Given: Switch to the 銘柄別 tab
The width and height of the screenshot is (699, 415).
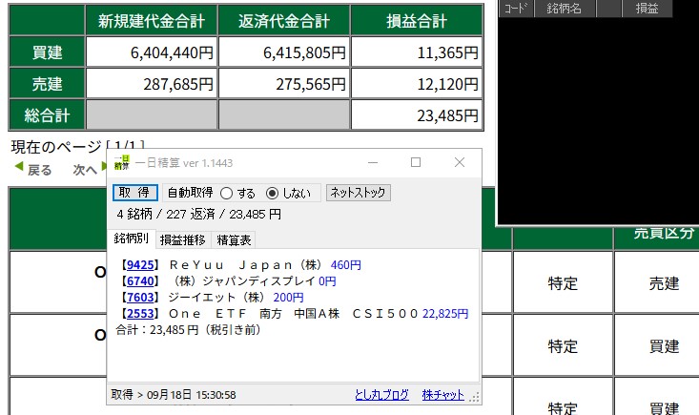Looking at the screenshot, I should tap(131, 239).
